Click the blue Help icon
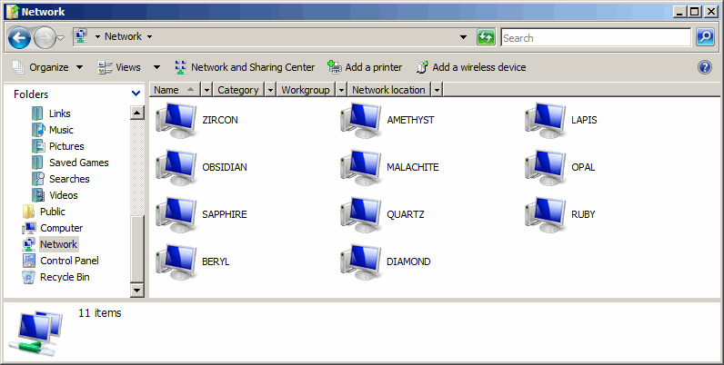This screenshot has width=724, height=365. tap(705, 67)
